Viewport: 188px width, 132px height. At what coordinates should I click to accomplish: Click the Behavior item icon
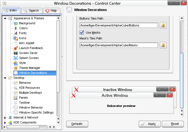16,83
